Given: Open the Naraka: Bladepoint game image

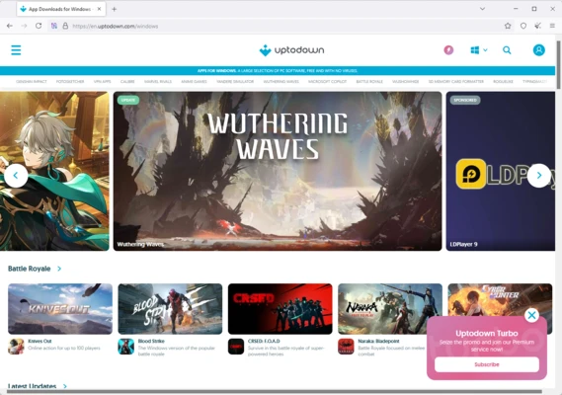Looking at the screenshot, I should tap(390, 309).
